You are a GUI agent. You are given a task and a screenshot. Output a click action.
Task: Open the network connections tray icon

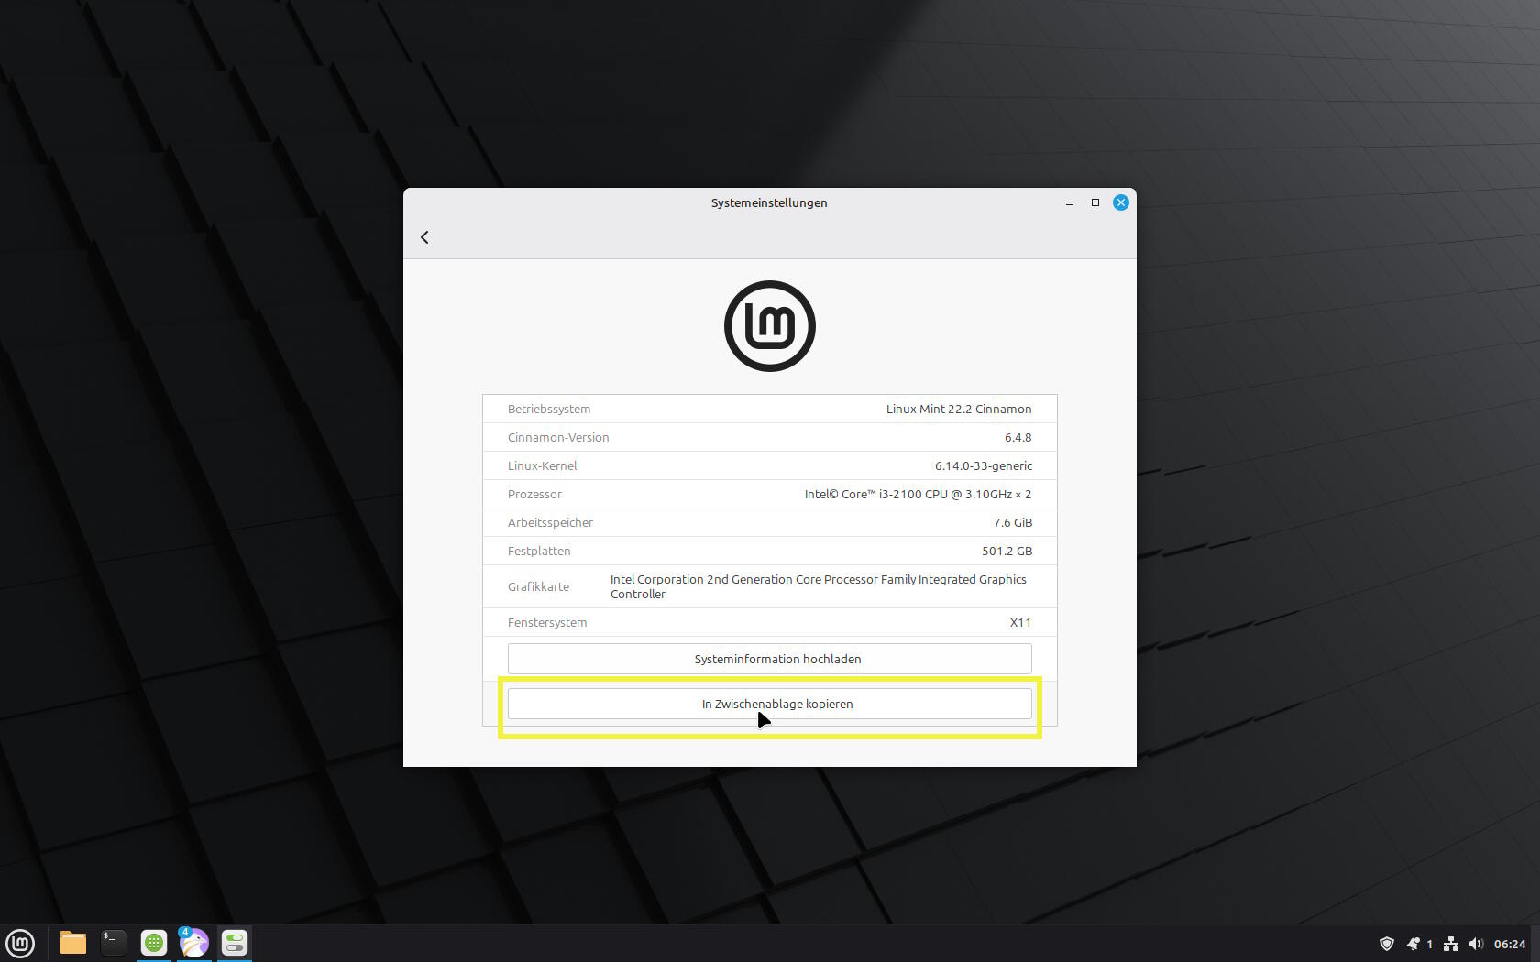1451,944
